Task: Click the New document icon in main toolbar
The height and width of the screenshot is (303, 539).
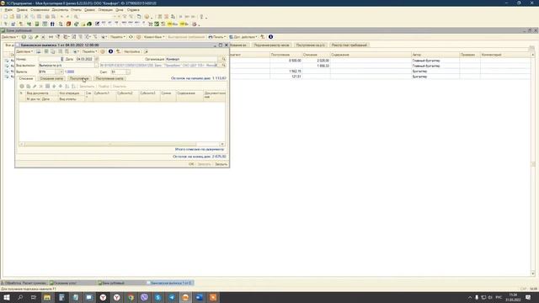Action: [6, 17]
